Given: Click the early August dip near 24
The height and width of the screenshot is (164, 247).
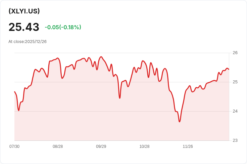Looking at the screenshot, I should pyautogui.click(x=19, y=110).
